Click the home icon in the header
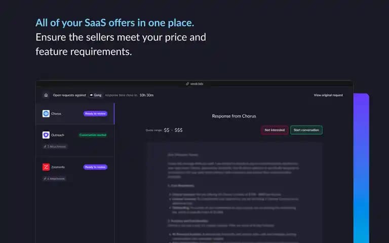The image size is (389, 243). click(x=46, y=95)
